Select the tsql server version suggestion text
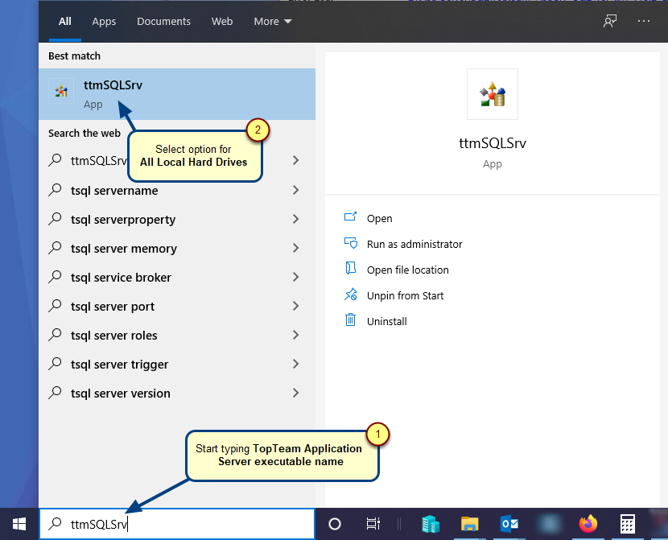 (x=121, y=393)
